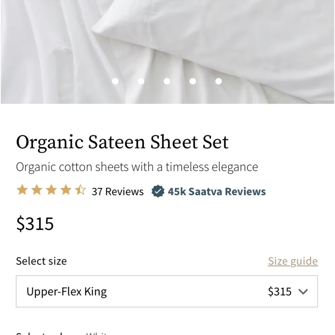The image size is (335, 335).
Task: Select the last carousel dot
Action: pos(219,80)
